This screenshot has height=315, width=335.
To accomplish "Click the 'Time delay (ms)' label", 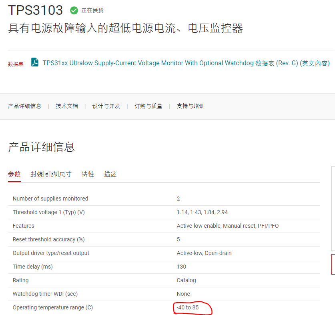I will [x=33, y=267].
